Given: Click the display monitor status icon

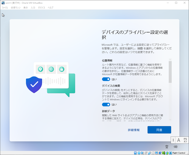Looking at the screenshot, I should click(x=156, y=153).
